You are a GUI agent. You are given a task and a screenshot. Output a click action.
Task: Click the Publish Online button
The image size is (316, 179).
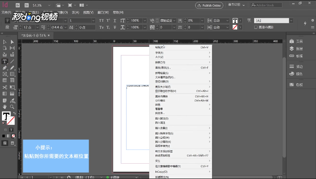(209, 5)
